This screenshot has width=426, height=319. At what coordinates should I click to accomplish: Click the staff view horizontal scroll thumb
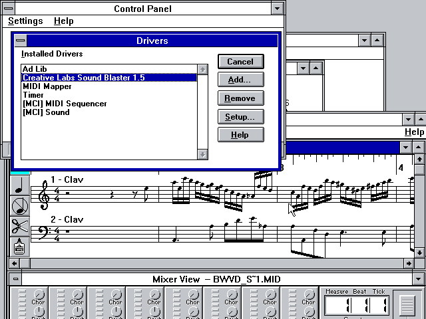[x=25, y=263]
